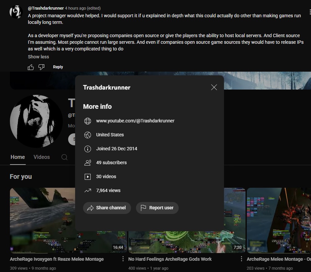Search the channel with magnifier icon
Image resolution: width=311 pixels, height=272 pixels.
[65, 157]
